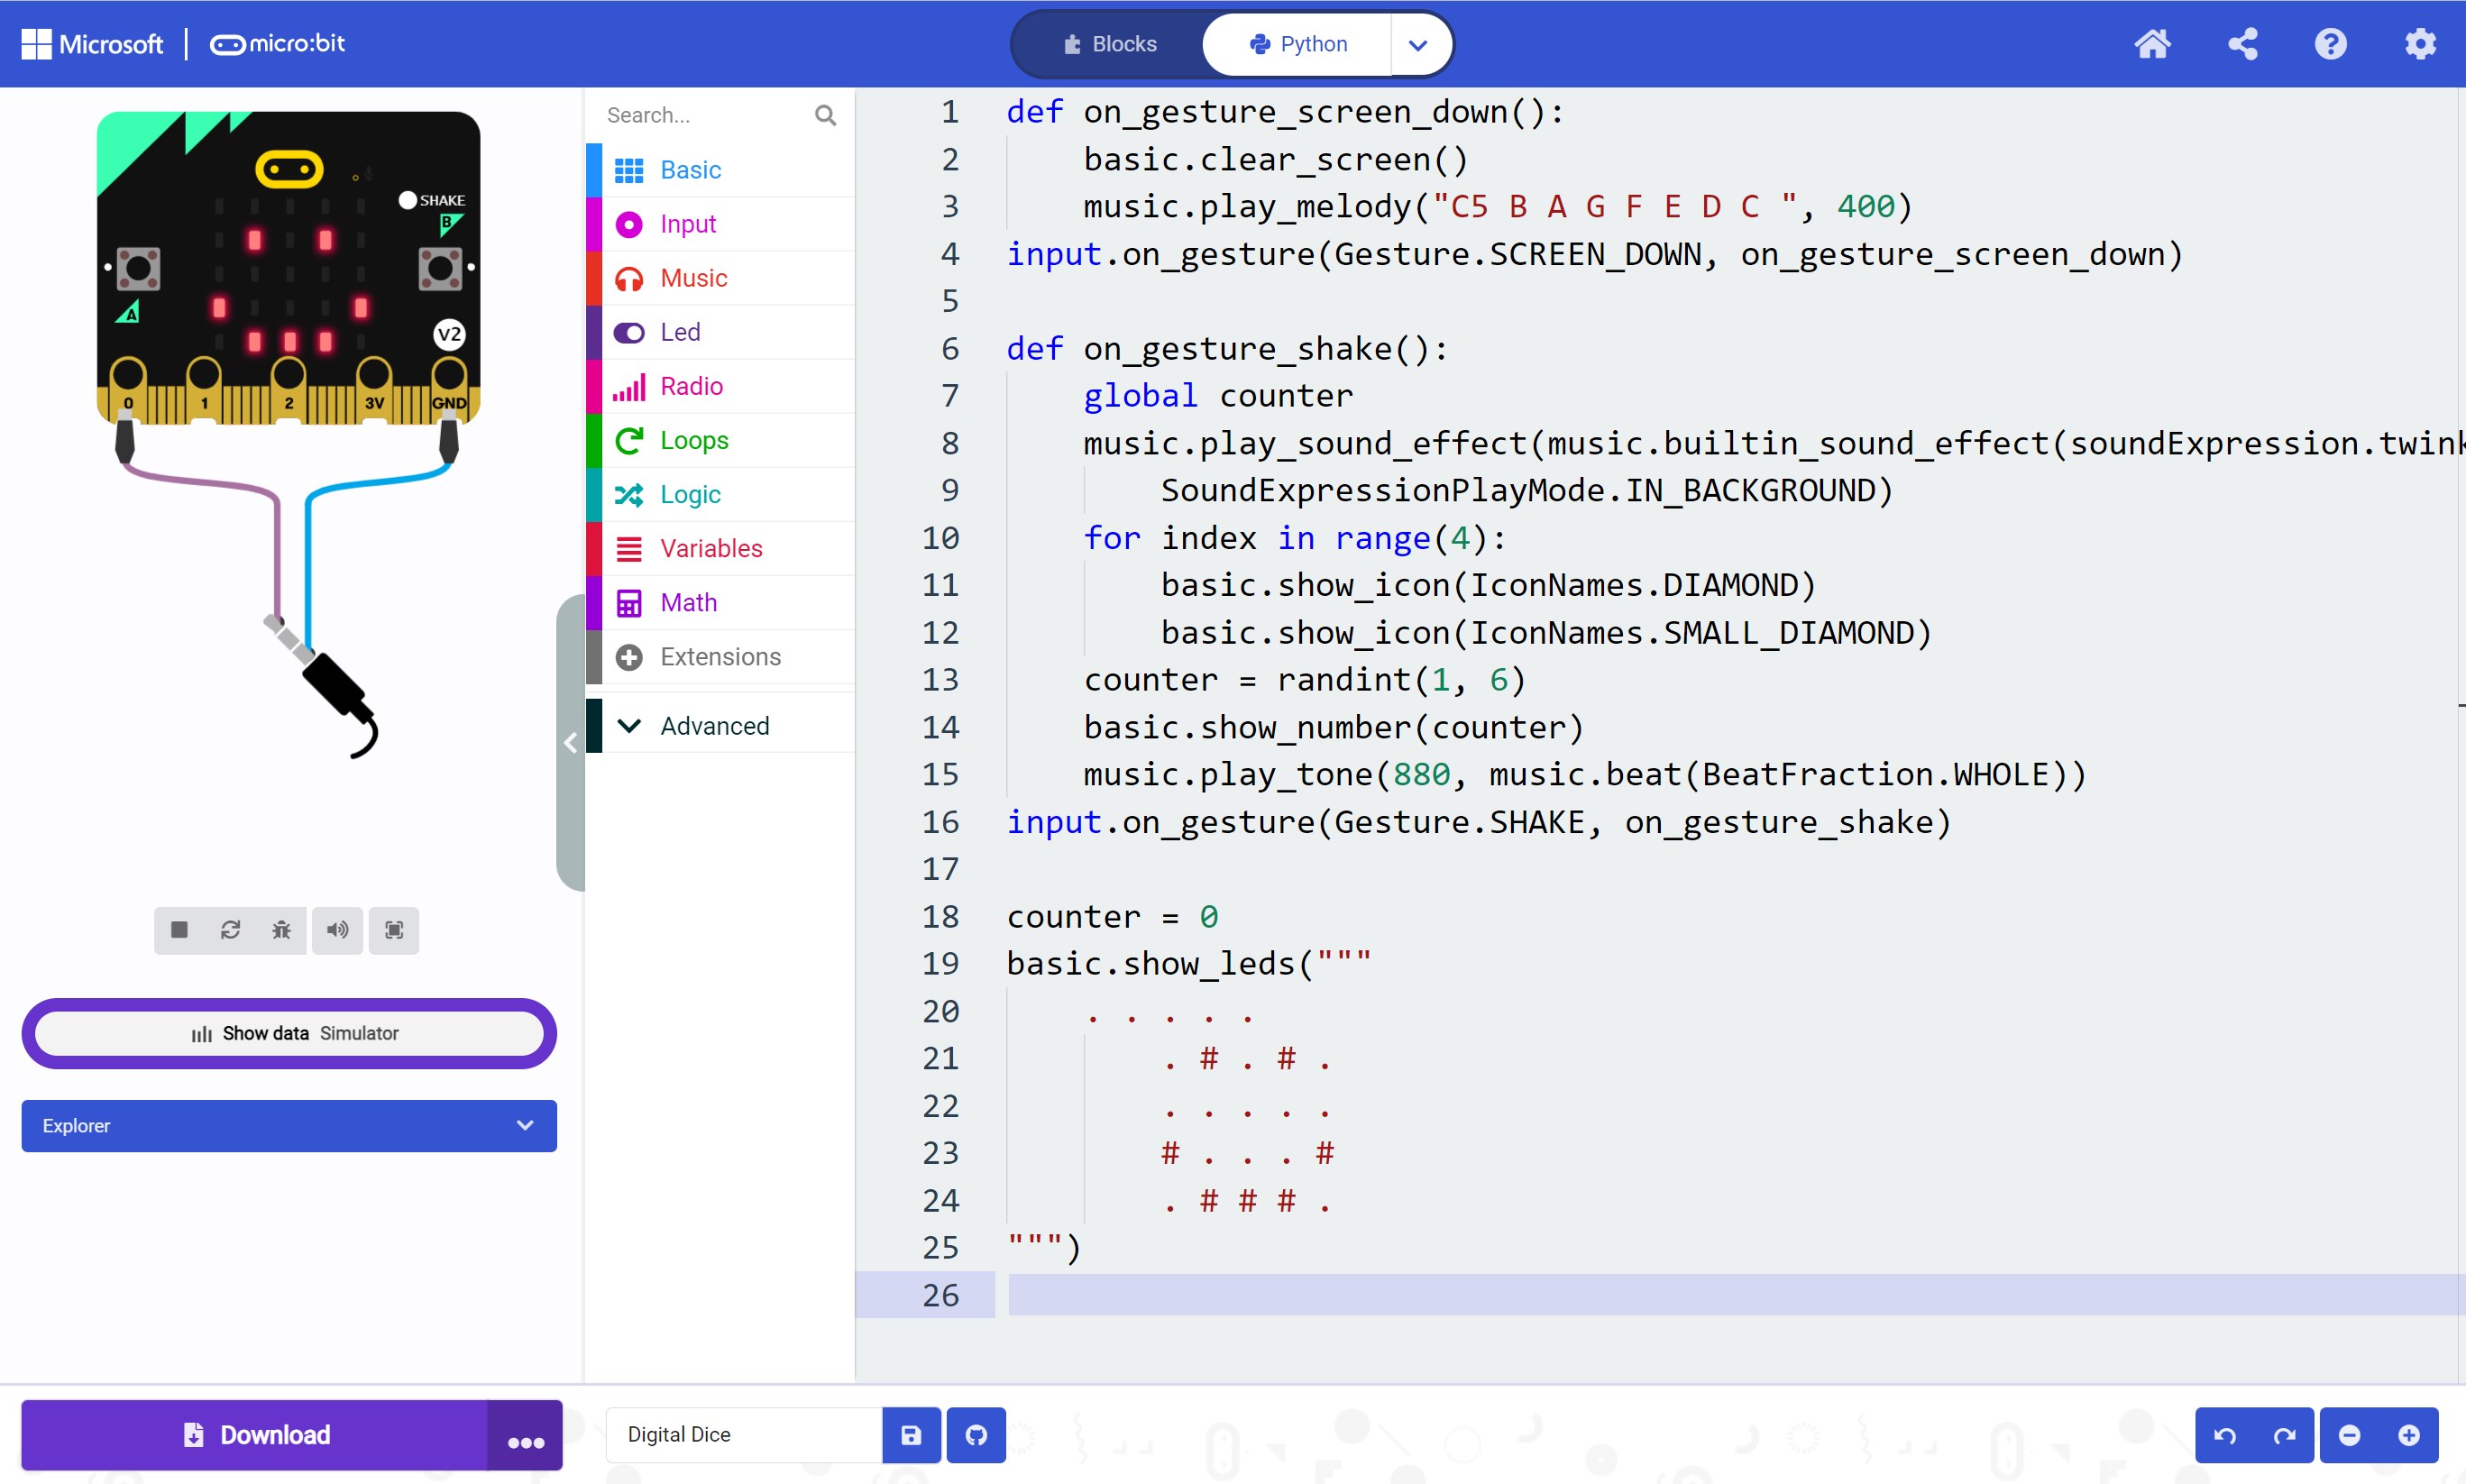Zoom in the code editor

[2409, 1435]
